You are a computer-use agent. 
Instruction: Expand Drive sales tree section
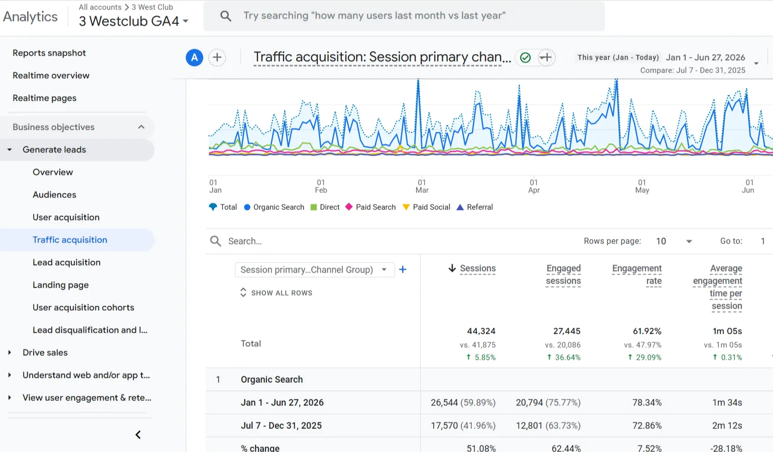(x=10, y=352)
